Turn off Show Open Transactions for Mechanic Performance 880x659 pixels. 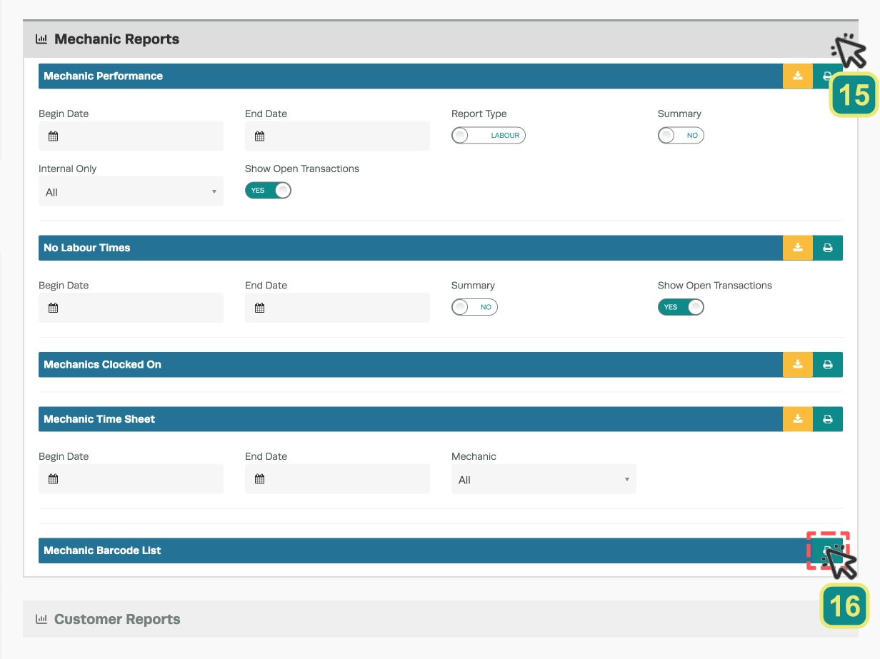pyautogui.click(x=268, y=191)
